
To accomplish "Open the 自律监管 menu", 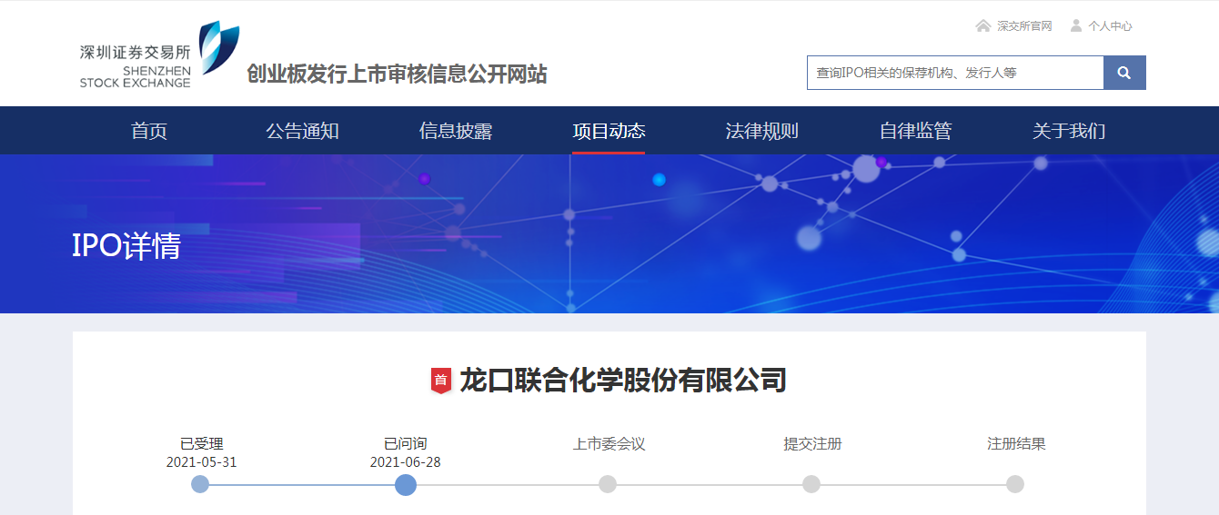I will (x=915, y=131).
